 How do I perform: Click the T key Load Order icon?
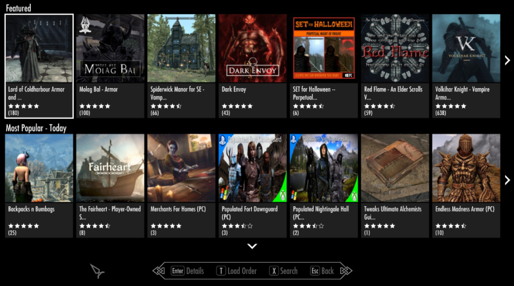(221, 271)
